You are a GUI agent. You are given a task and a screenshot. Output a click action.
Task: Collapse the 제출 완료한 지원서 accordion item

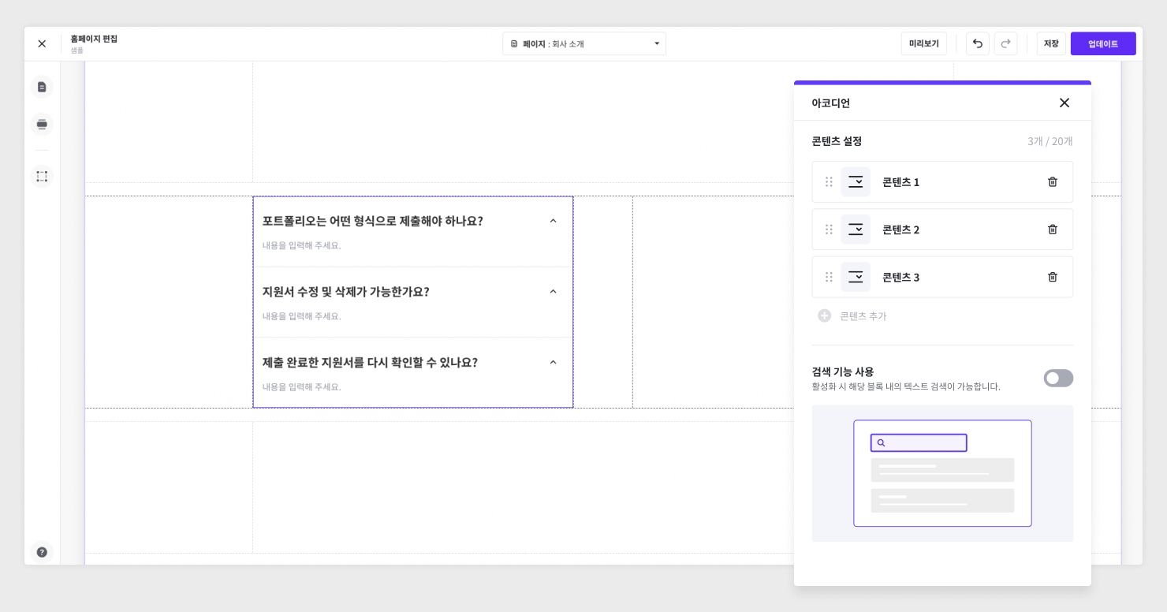point(553,363)
